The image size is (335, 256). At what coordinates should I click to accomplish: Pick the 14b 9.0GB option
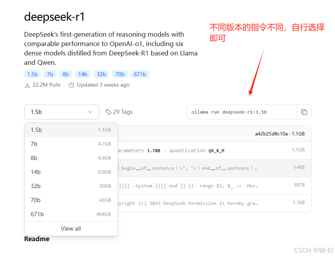[71, 172]
